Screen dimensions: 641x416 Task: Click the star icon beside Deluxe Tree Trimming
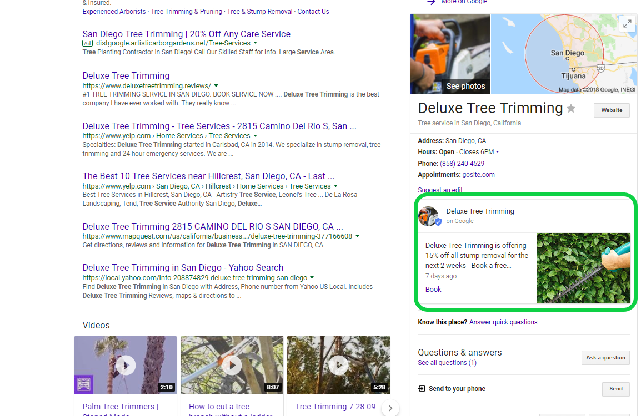[571, 108]
